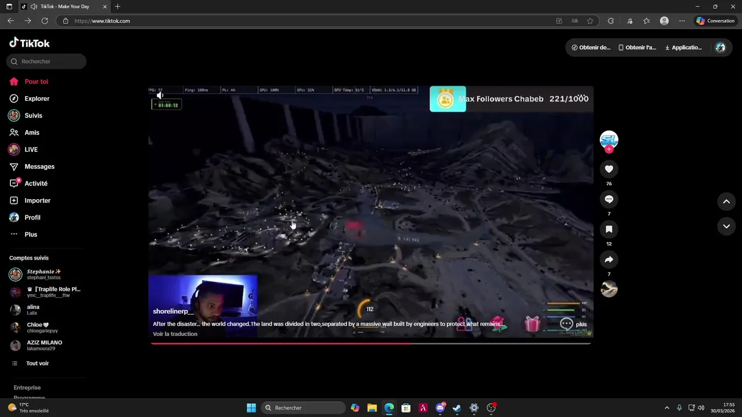Go back with browser back arrow

tap(10, 21)
